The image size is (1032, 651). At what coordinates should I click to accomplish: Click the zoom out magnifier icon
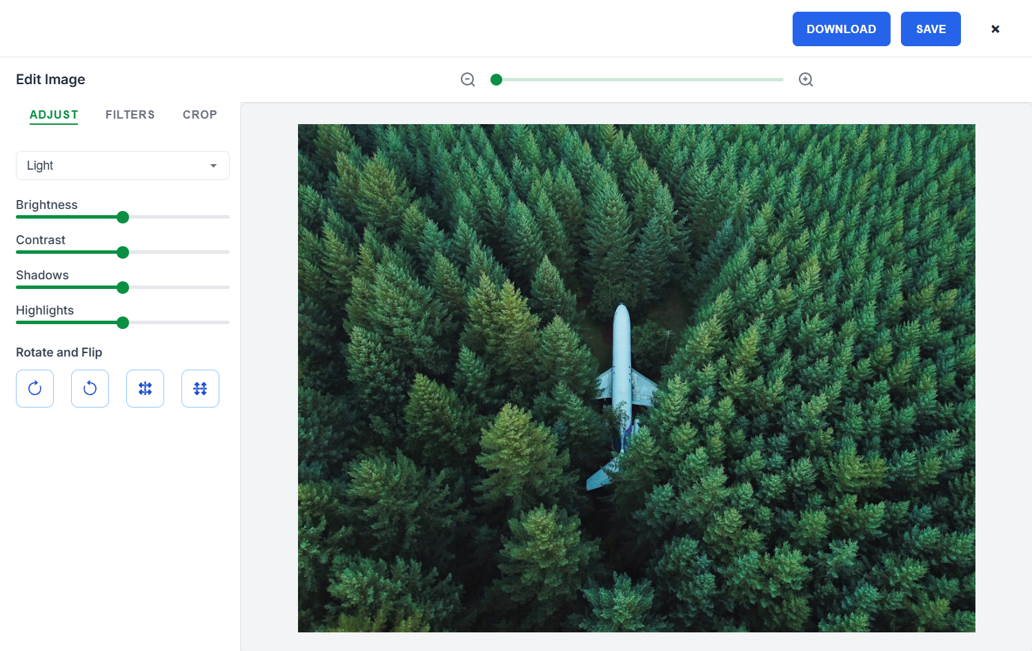pyautogui.click(x=468, y=79)
